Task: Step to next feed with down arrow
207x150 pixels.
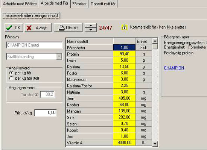Action: (91, 30)
